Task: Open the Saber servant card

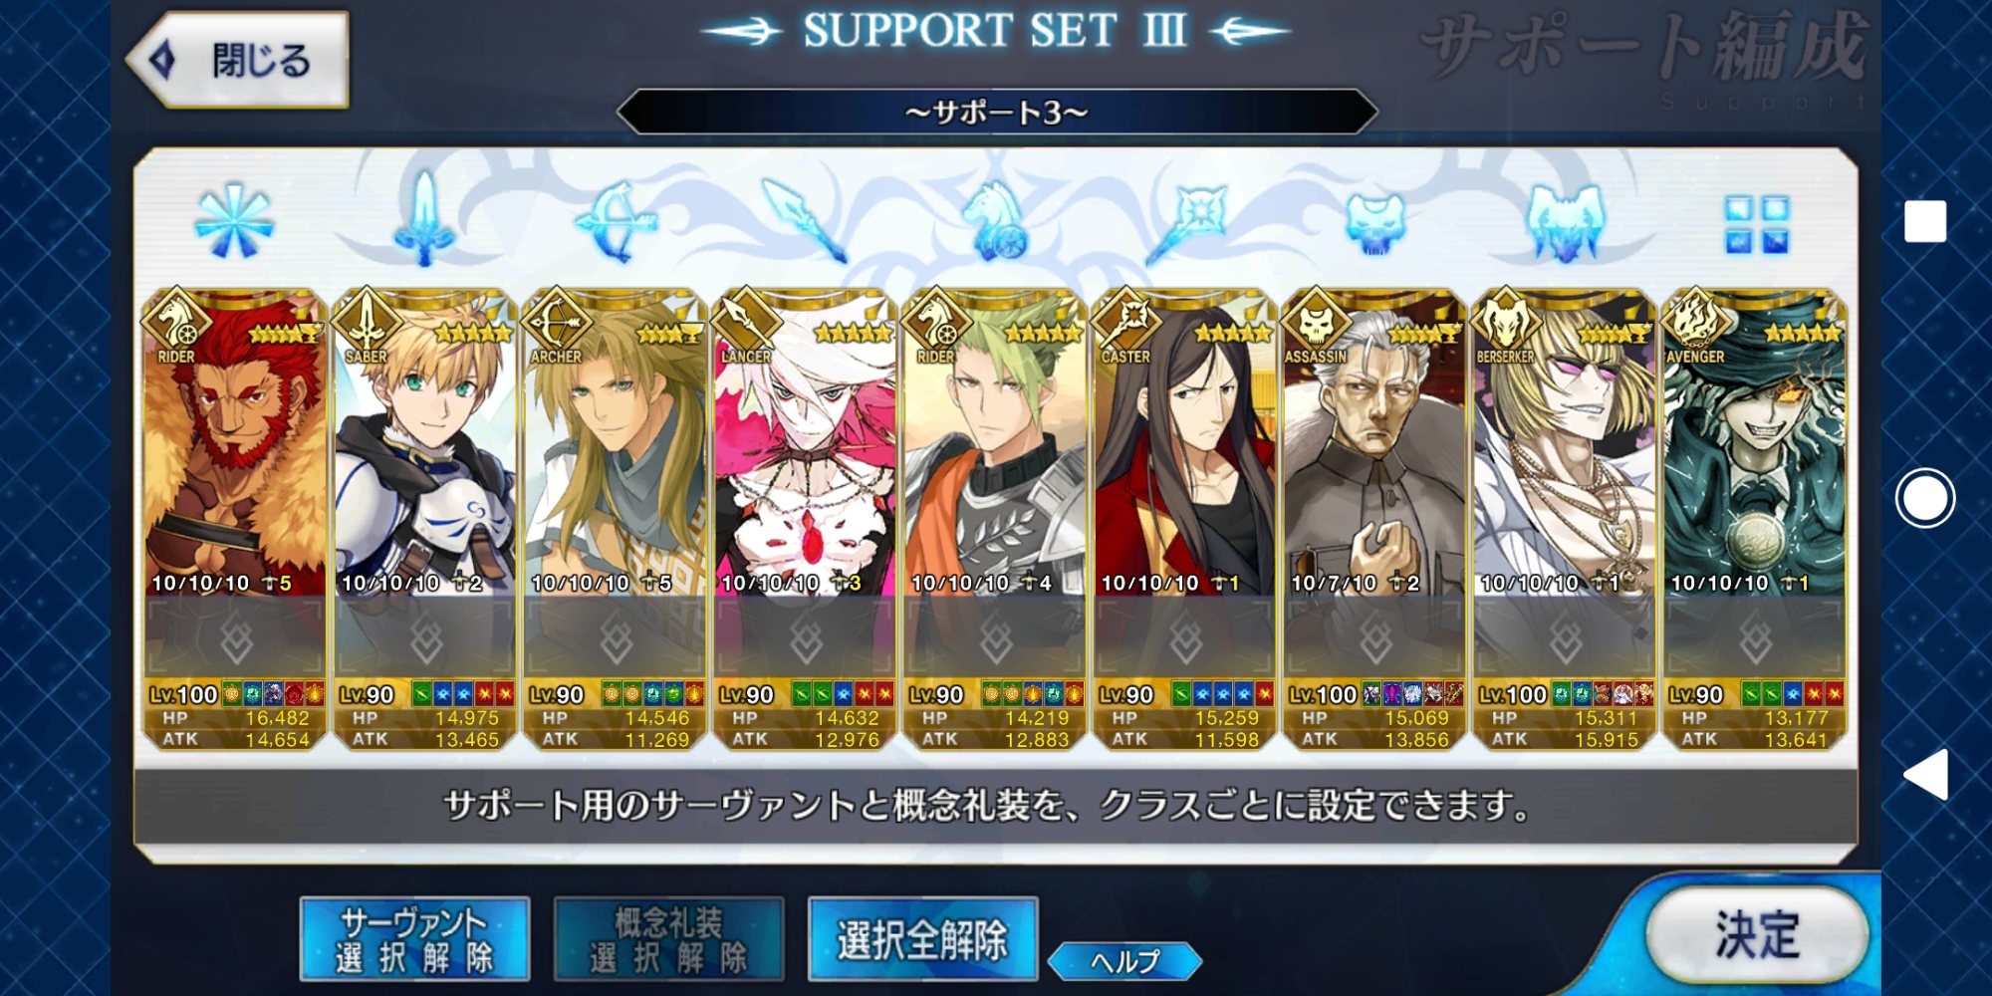Action: 425,443
